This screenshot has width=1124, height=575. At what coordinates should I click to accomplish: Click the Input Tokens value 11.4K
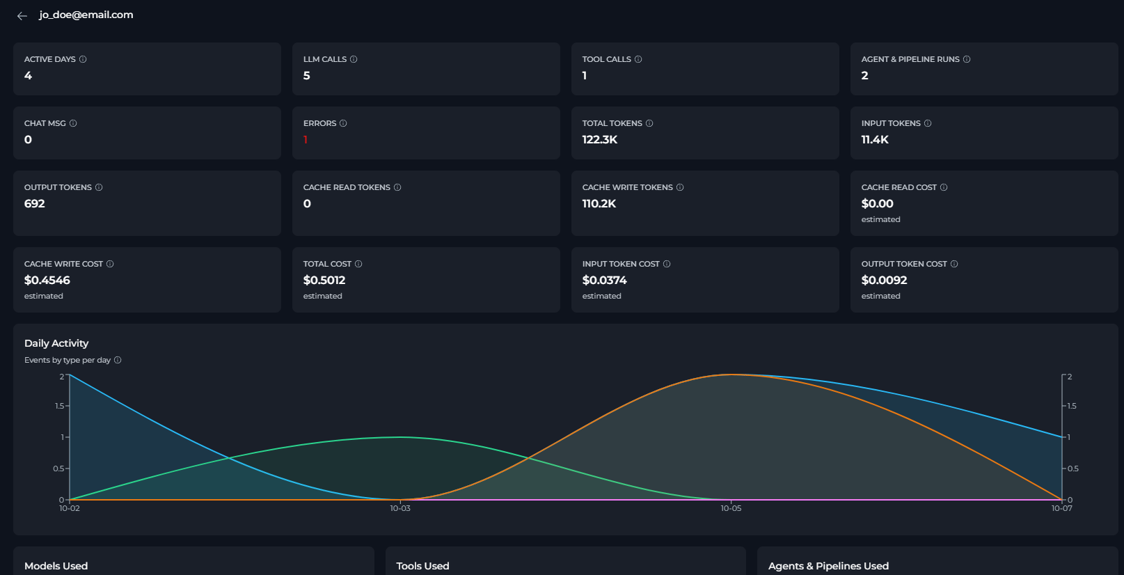[875, 139]
